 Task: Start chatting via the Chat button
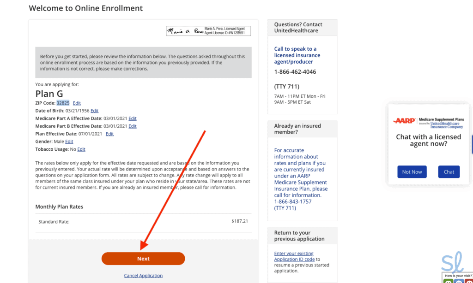pos(449,171)
